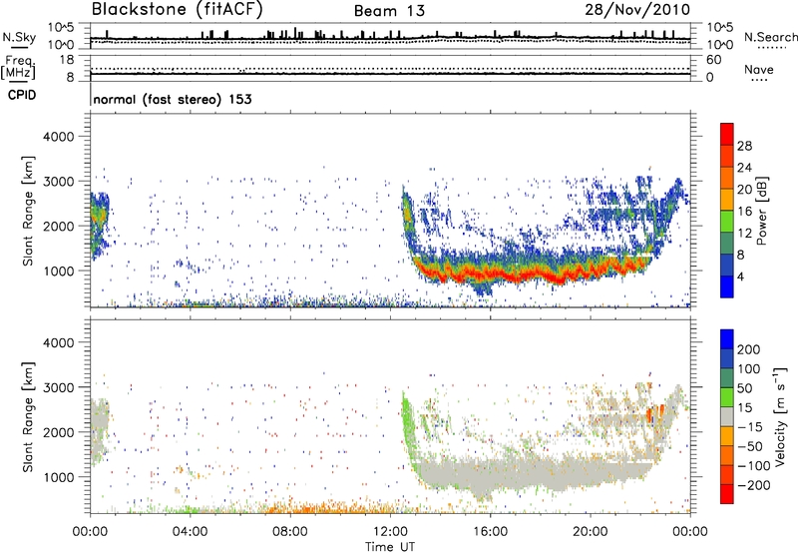Viewport: 798px width, 553px height.
Task: Click the 'Blackstone (fitACF)' title text
Action: tap(178, 10)
